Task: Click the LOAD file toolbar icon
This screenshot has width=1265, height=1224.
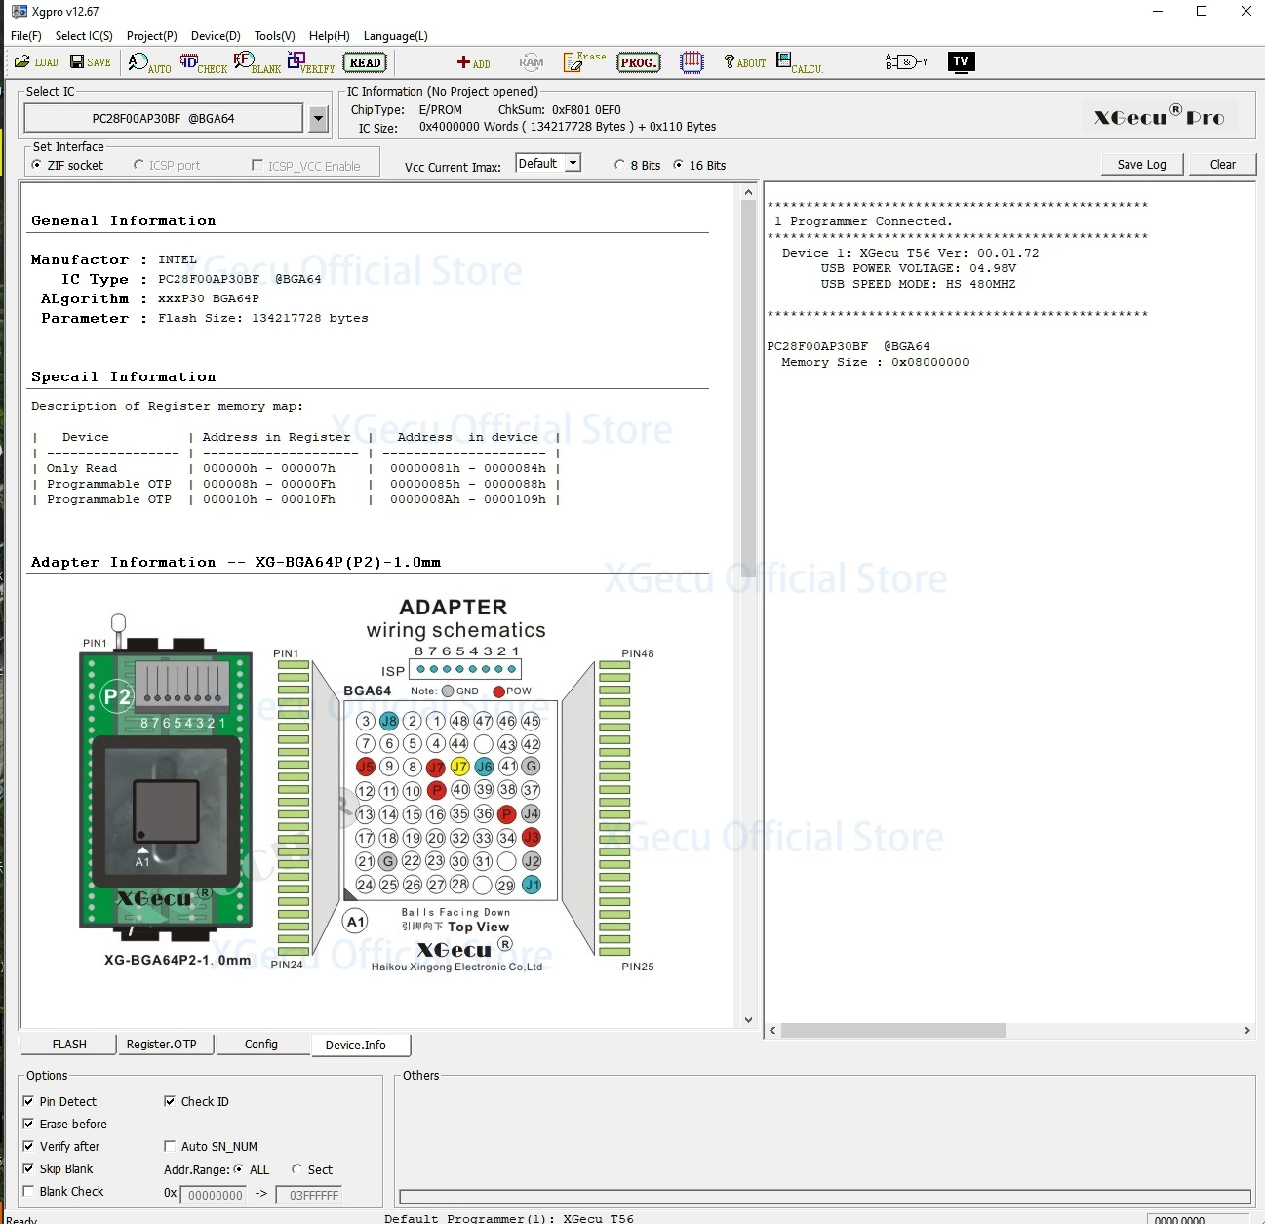Action: pos(36,62)
